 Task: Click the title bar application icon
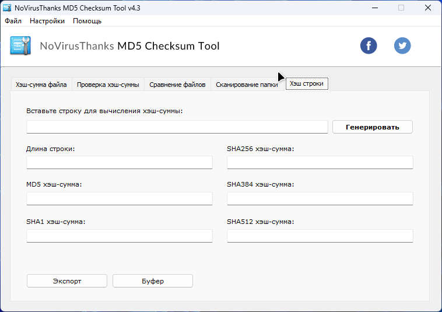(x=8, y=8)
